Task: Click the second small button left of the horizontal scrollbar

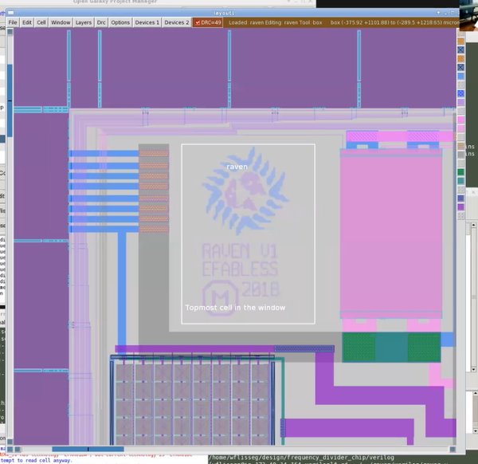Action: [18, 449]
